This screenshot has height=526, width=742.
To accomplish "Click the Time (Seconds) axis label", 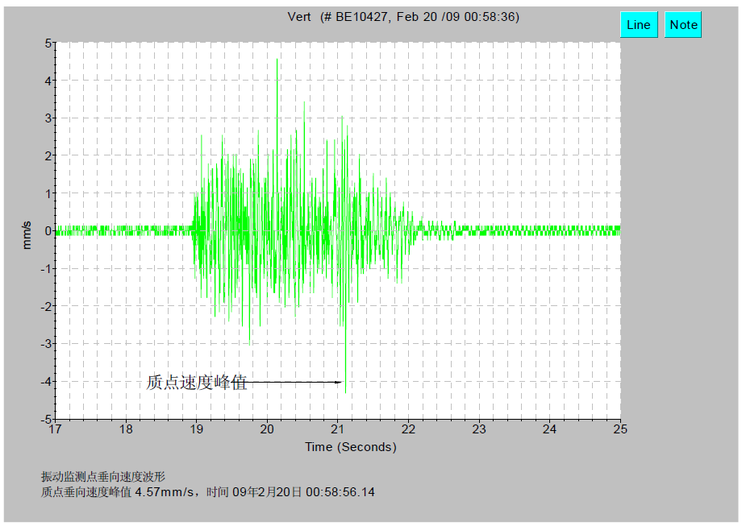I will [350, 446].
